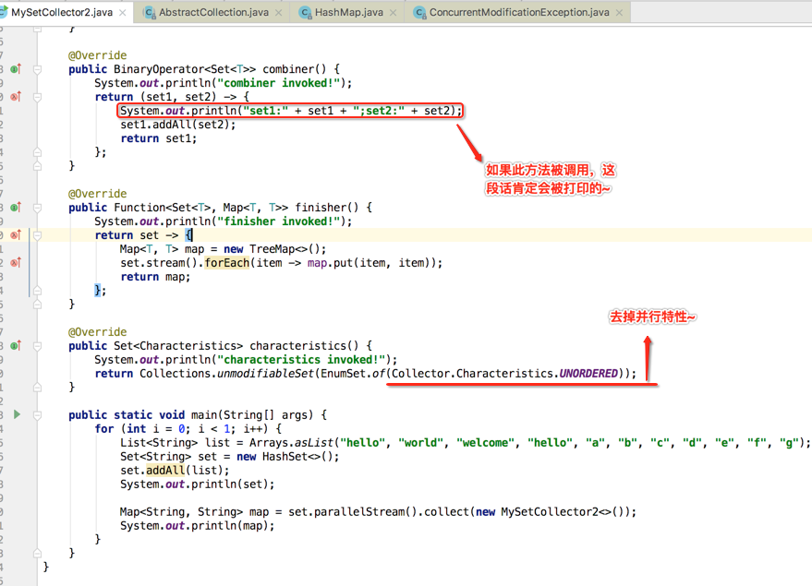This screenshot has width=812, height=586.
Task: Click 'BinaryOperator' return type of combiner
Action: (x=159, y=69)
